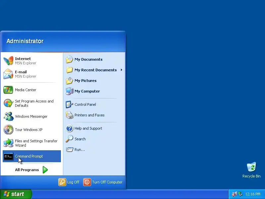Open the Control Panel entry
The image size is (265, 199).
point(94,104)
